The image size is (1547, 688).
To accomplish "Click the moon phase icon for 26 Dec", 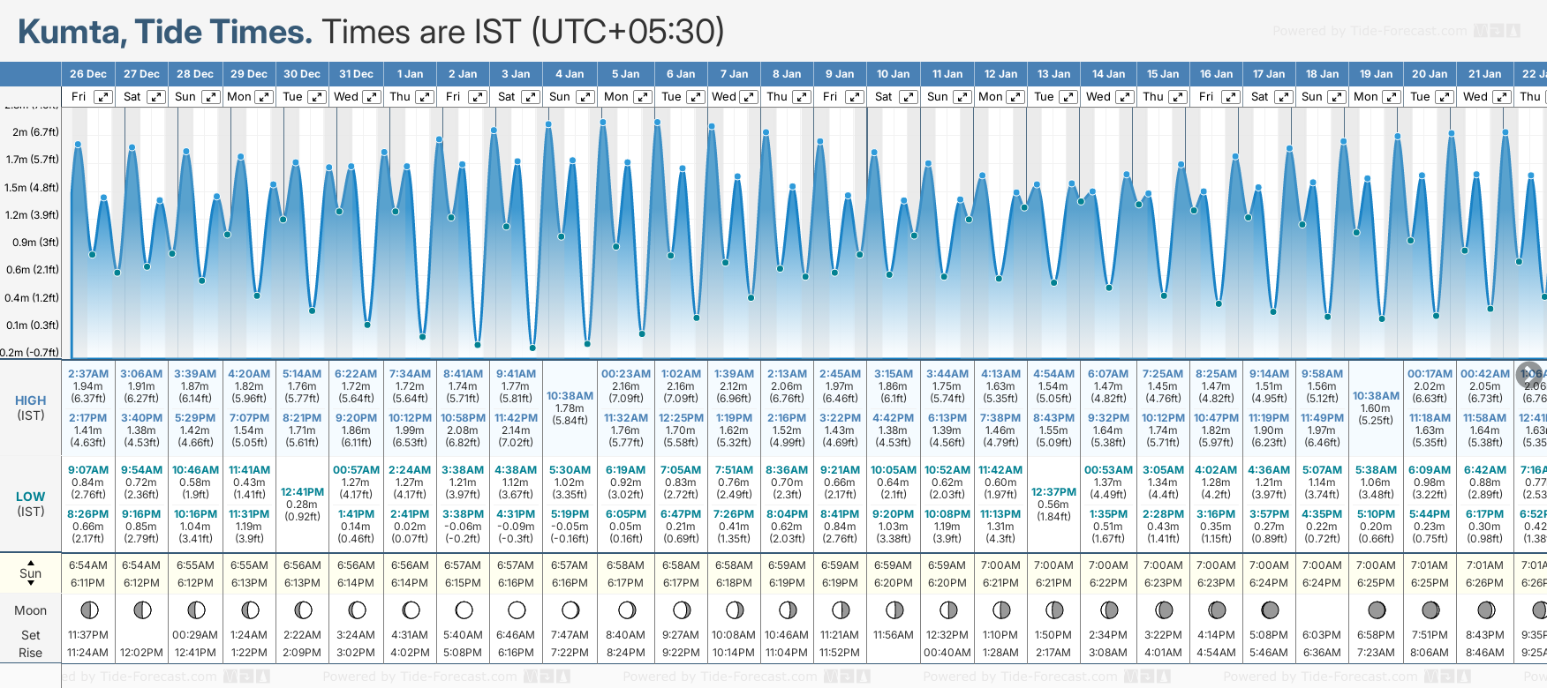I will (x=88, y=609).
